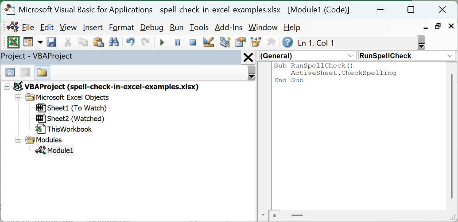Screen dimensions: 458x222
Task: Click the code window horizontal scrollbar thumb
Action: pos(297,215)
